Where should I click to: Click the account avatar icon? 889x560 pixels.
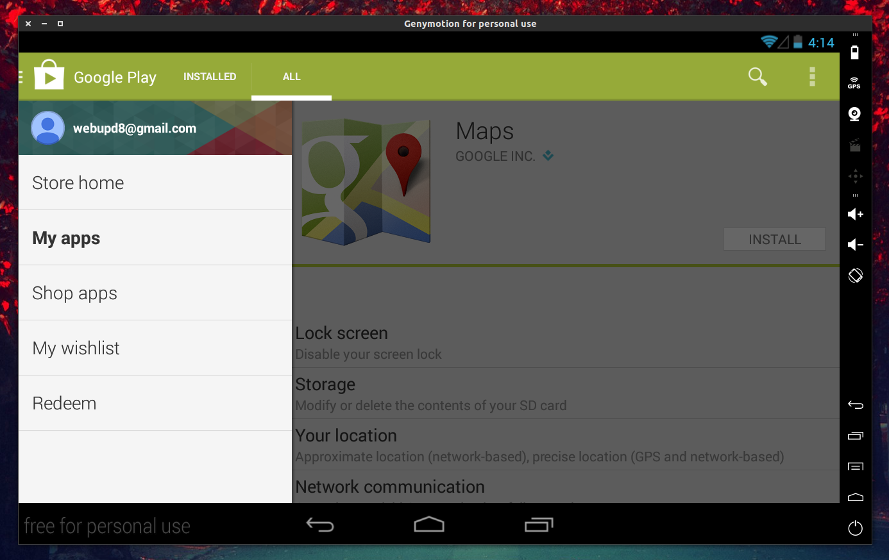[x=47, y=128]
